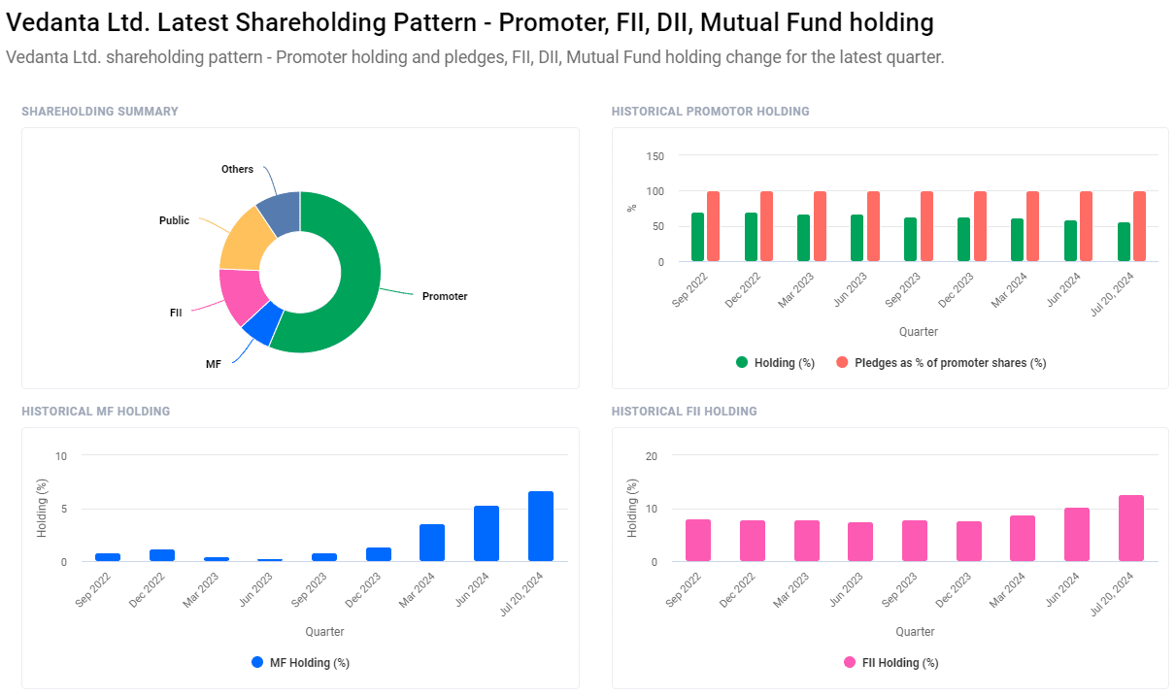1176x696 pixels.
Task: Click the Quarter axis label in FII chart
Action: [915, 632]
